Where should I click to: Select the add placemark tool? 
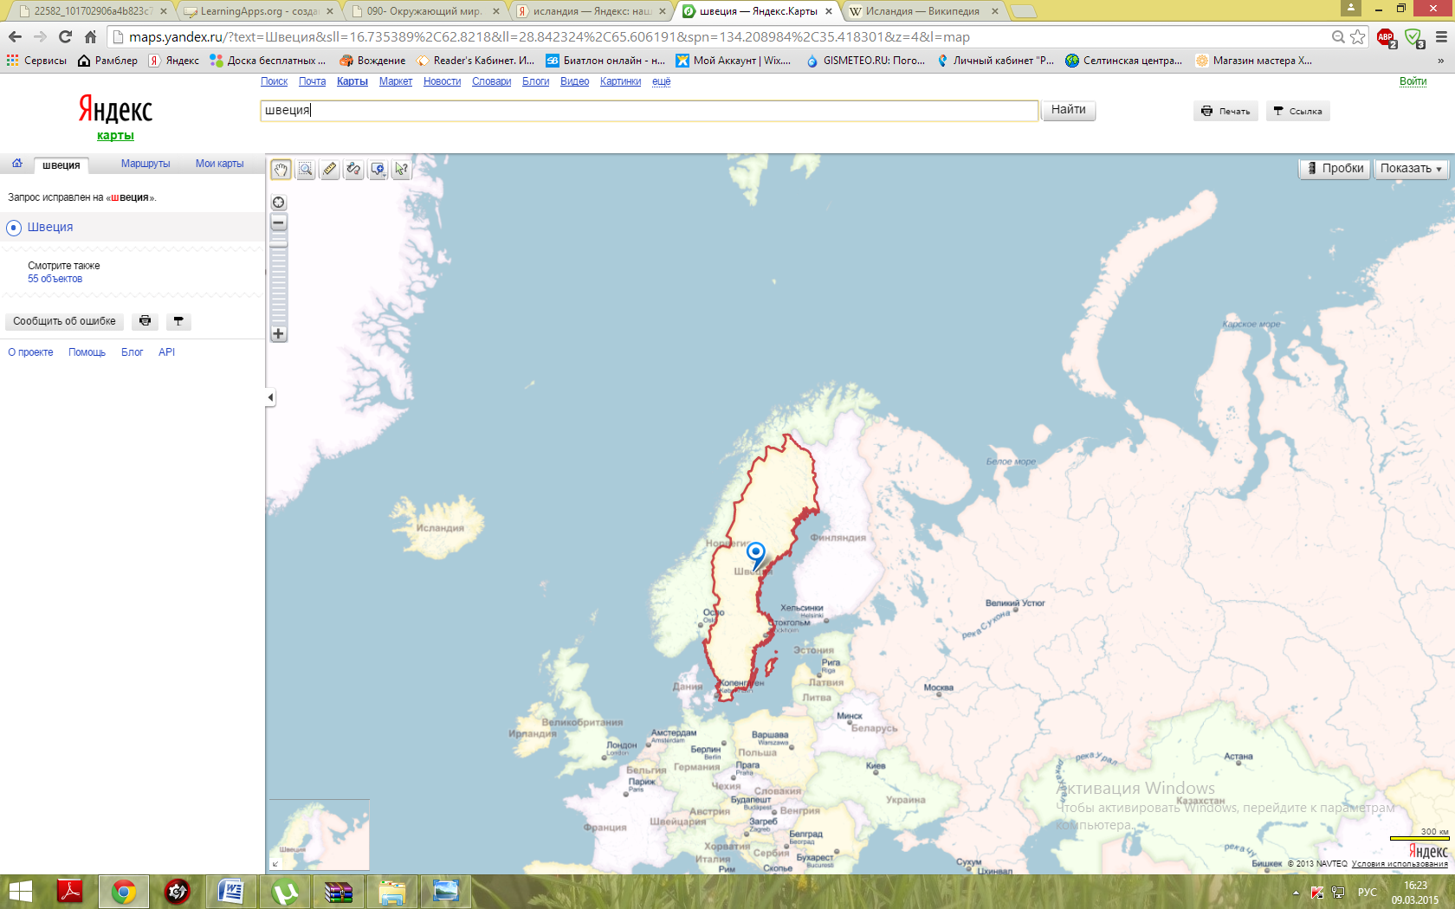(x=378, y=169)
